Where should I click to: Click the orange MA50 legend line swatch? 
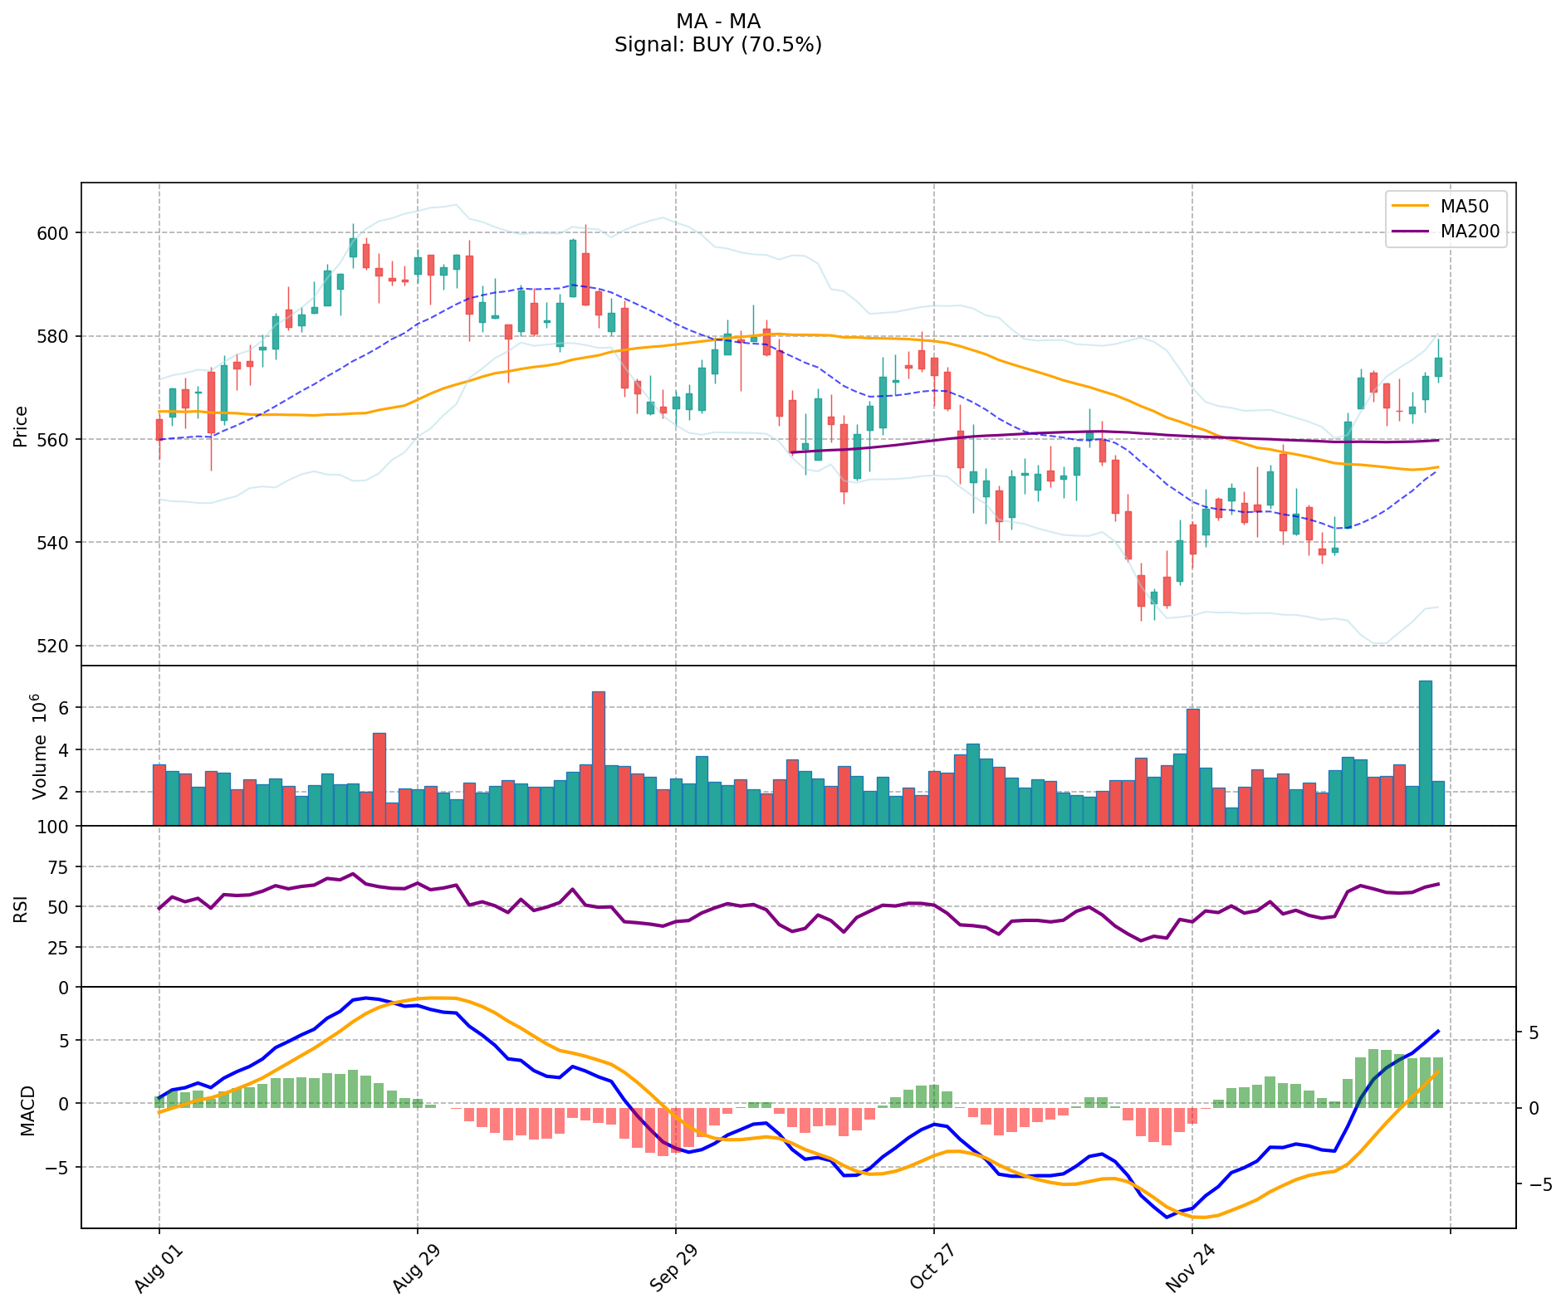[1412, 206]
